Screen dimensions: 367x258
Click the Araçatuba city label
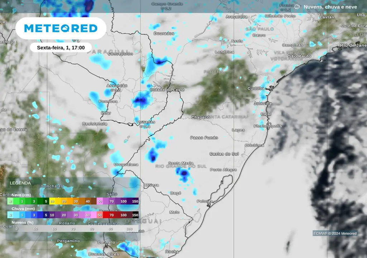click(x=237, y=16)
